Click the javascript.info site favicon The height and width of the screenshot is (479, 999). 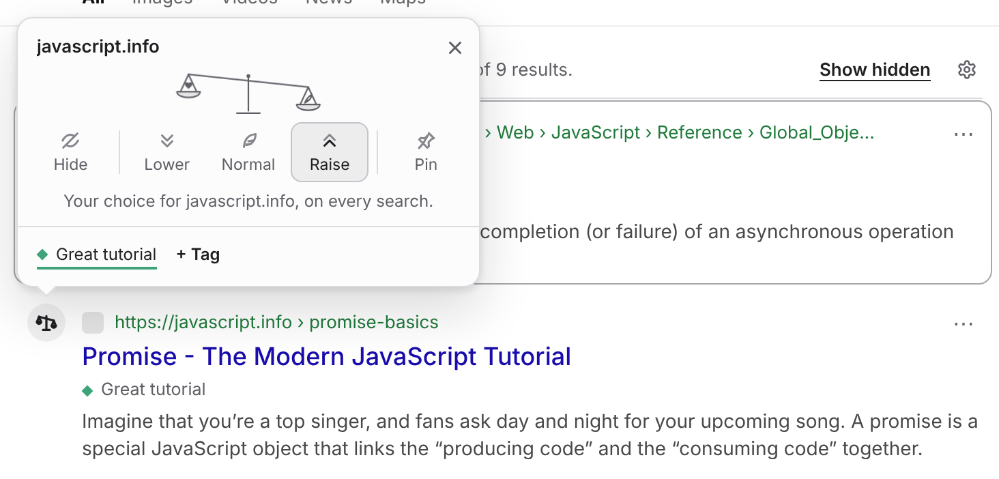tap(93, 323)
